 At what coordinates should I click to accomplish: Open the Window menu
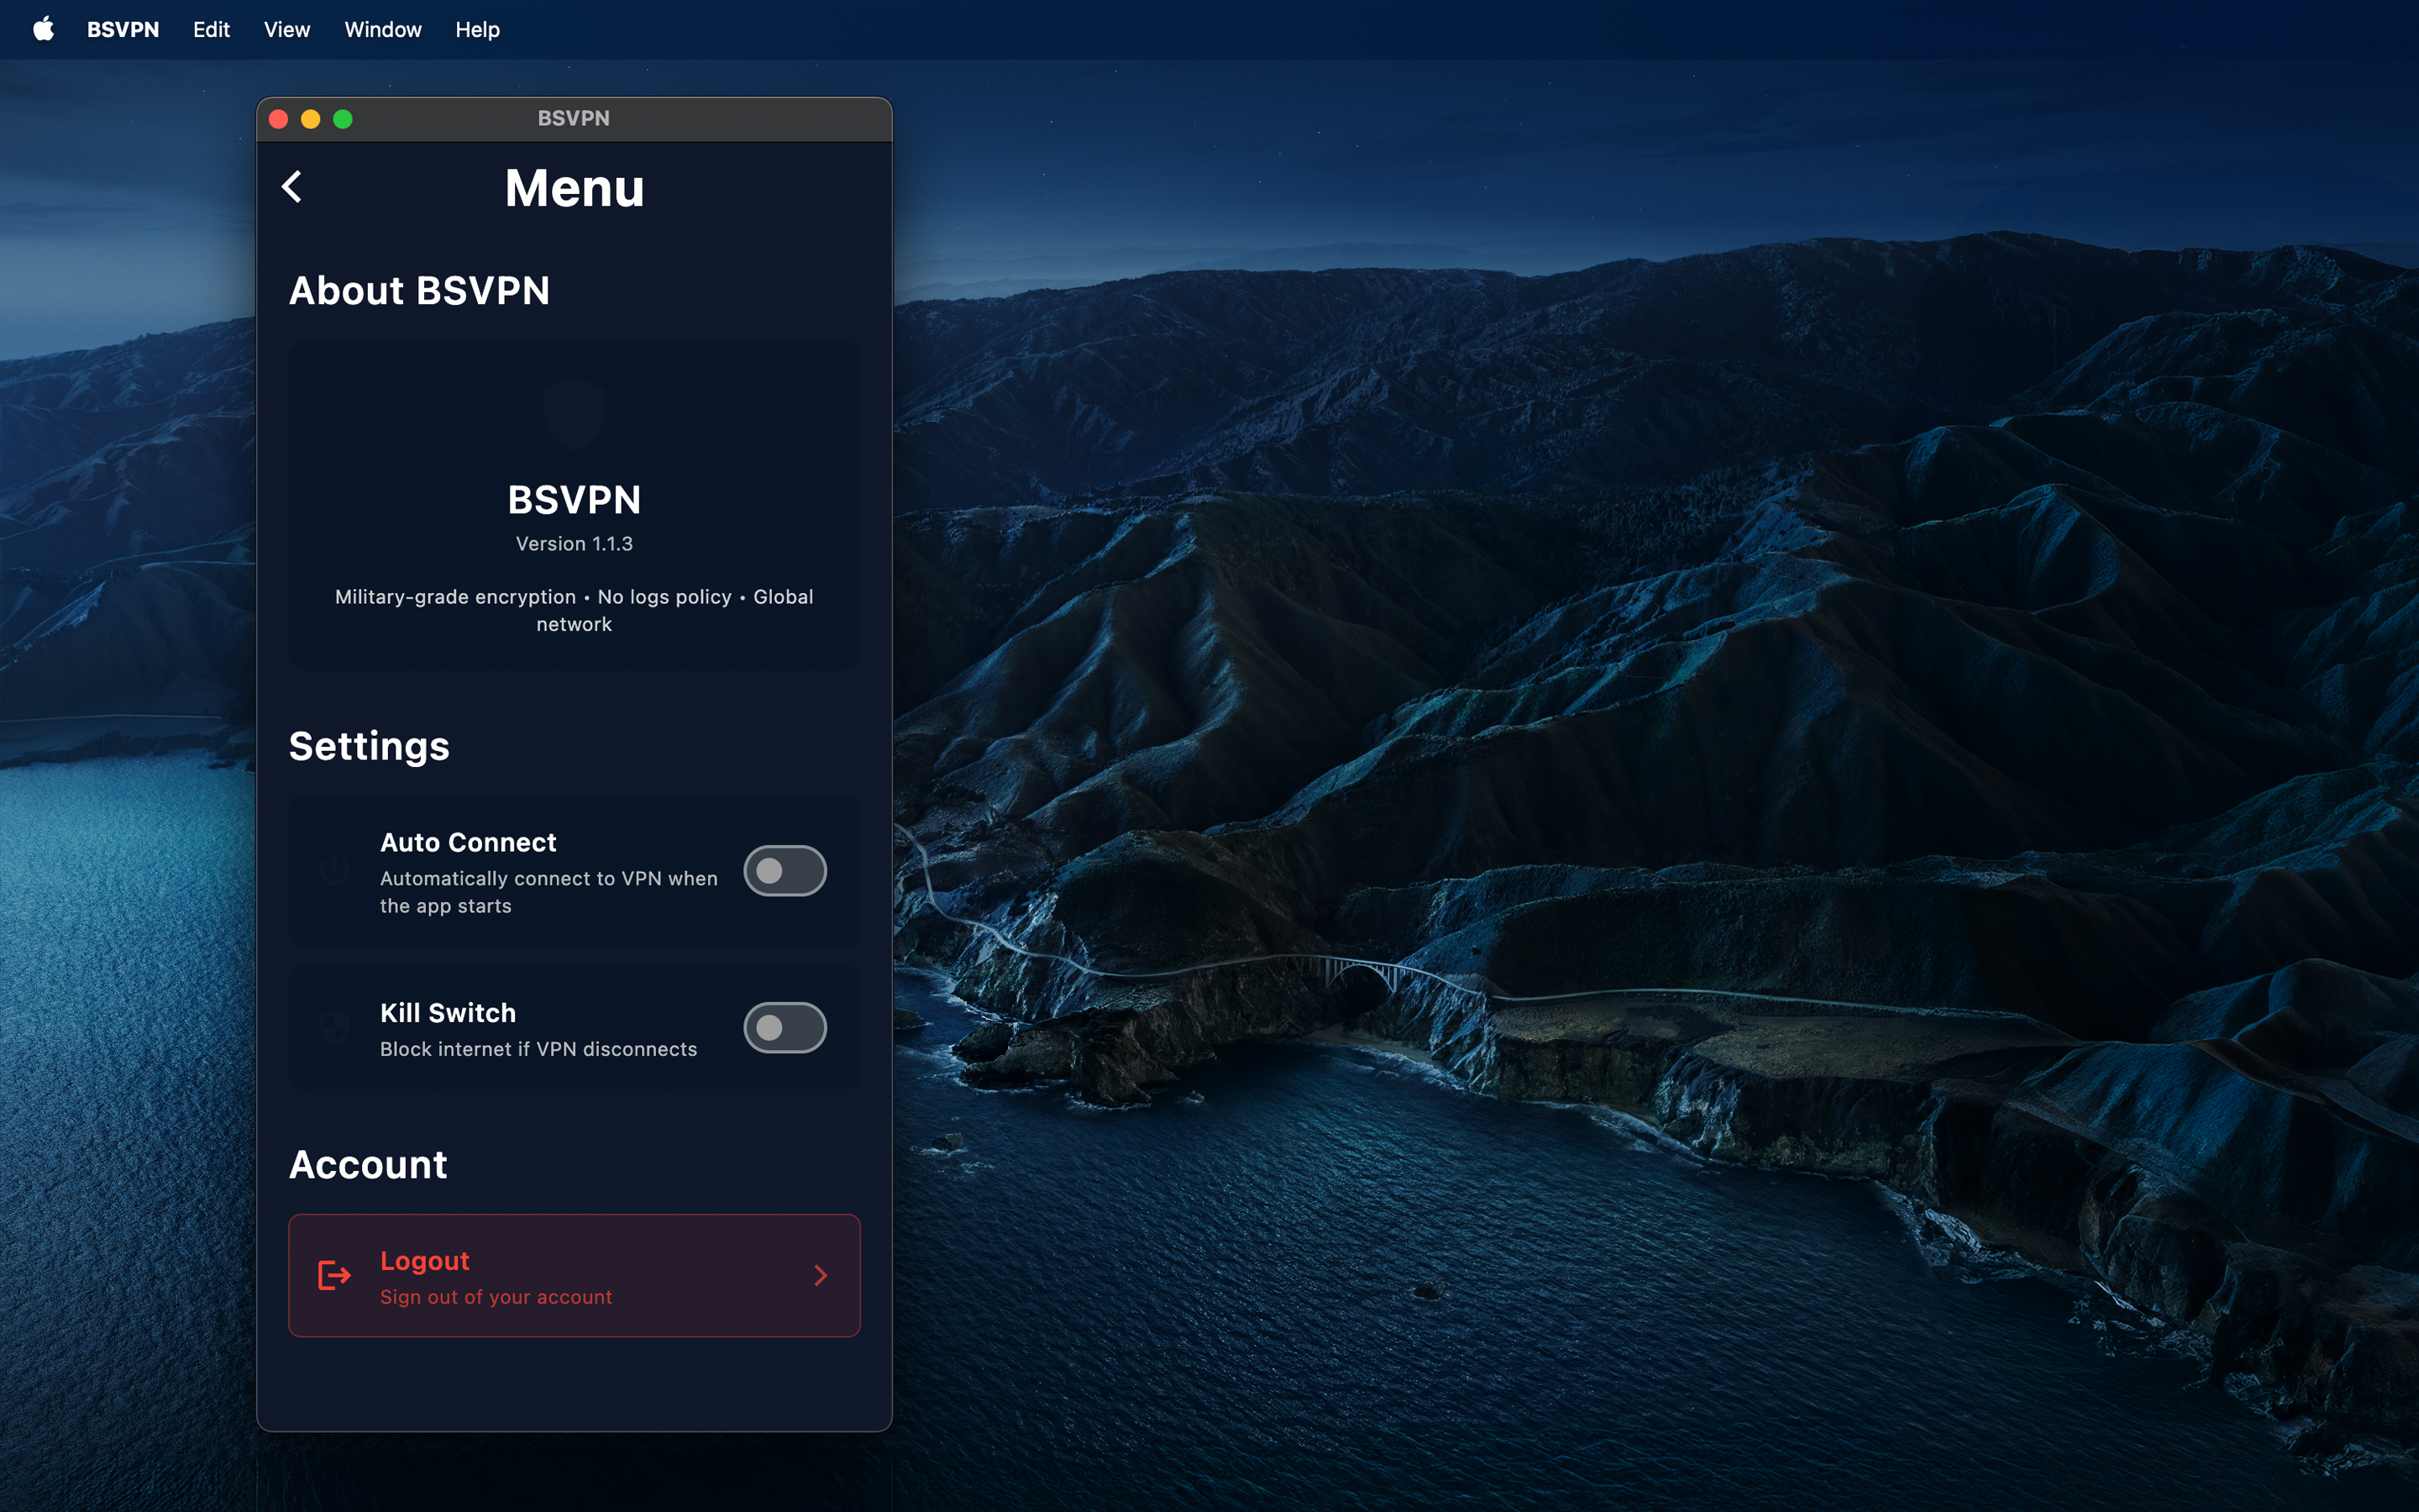click(383, 29)
